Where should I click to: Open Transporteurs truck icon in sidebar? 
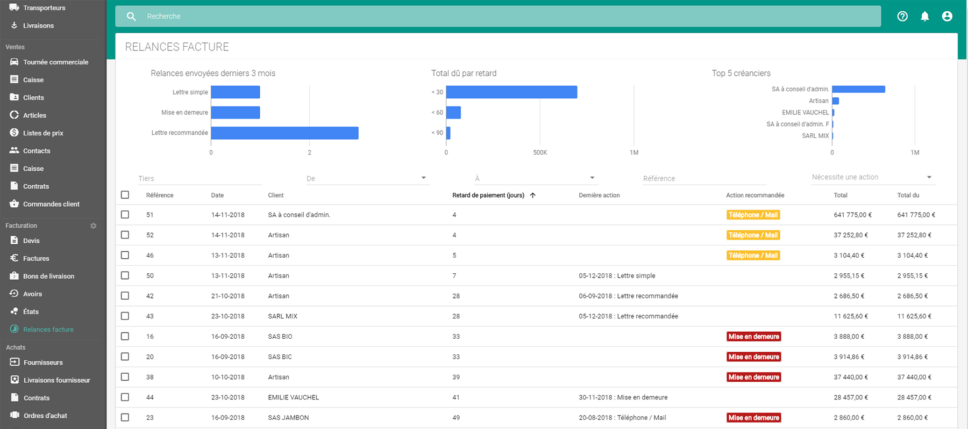pyautogui.click(x=14, y=8)
